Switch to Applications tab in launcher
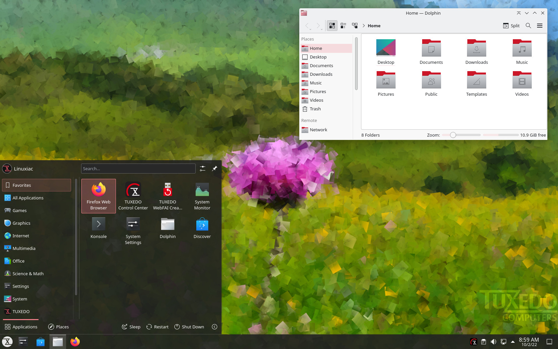Image resolution: width=558 pixels, height=349 pixels. pos(21,327)
